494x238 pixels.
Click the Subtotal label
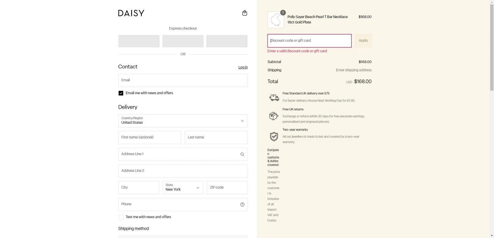pyautogui.click(x=274, y=62)
